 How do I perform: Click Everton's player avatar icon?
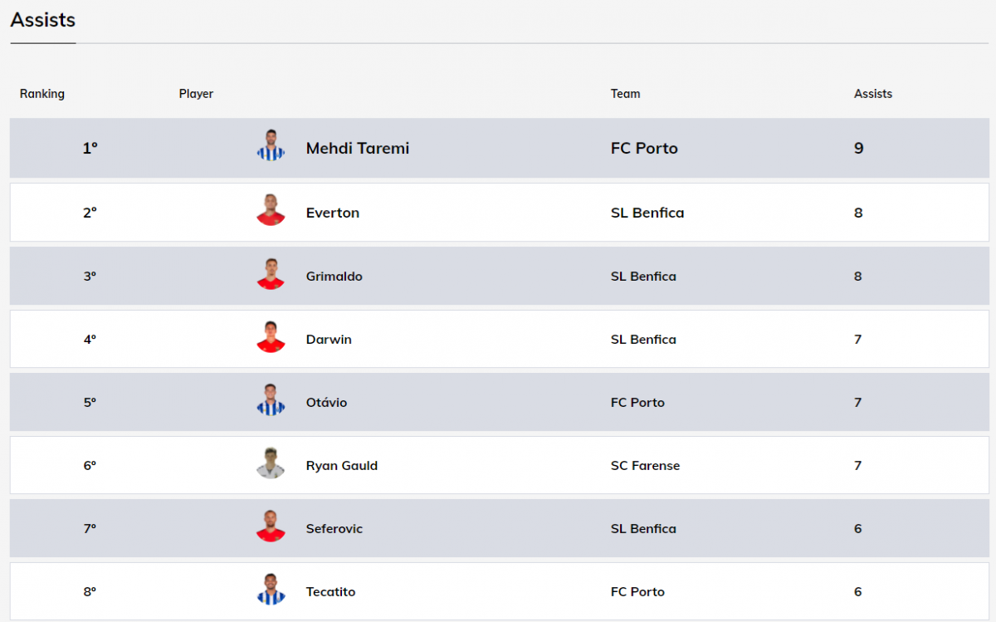point(271,210)
